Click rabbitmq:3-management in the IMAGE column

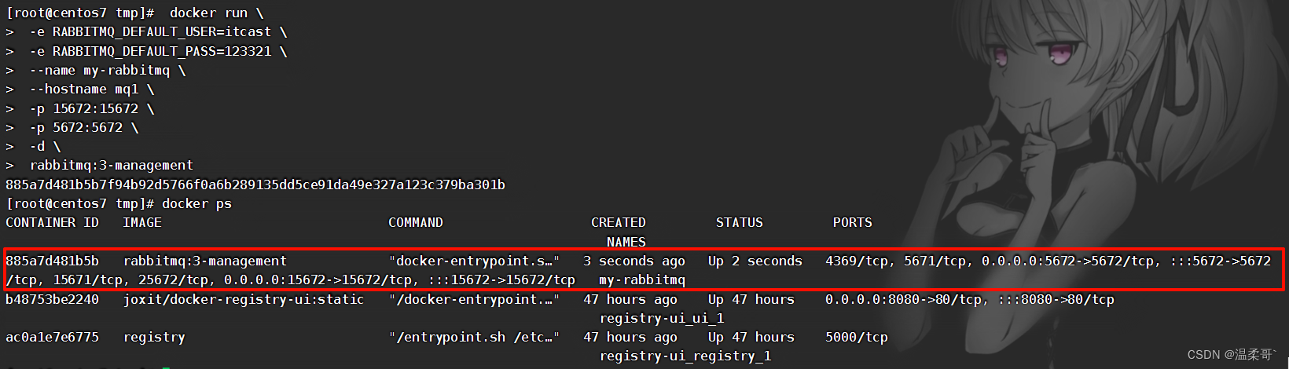tap(205, 261)
